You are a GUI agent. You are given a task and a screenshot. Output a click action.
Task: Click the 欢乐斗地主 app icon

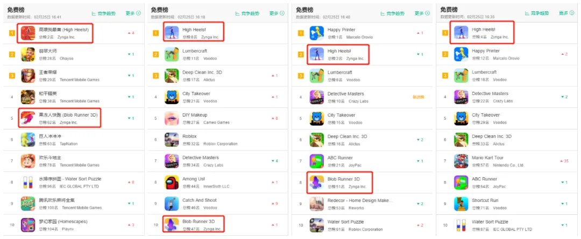28,161
